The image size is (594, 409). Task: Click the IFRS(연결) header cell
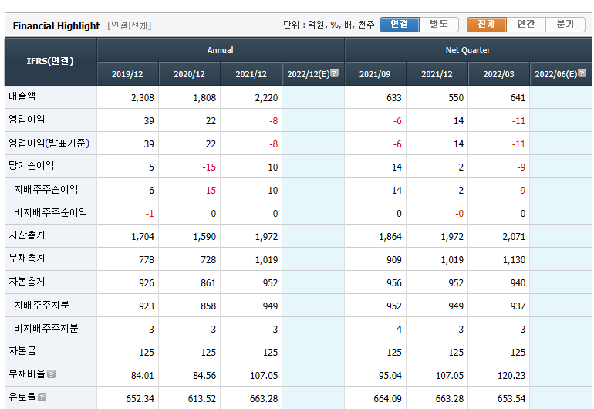point(50,61)
